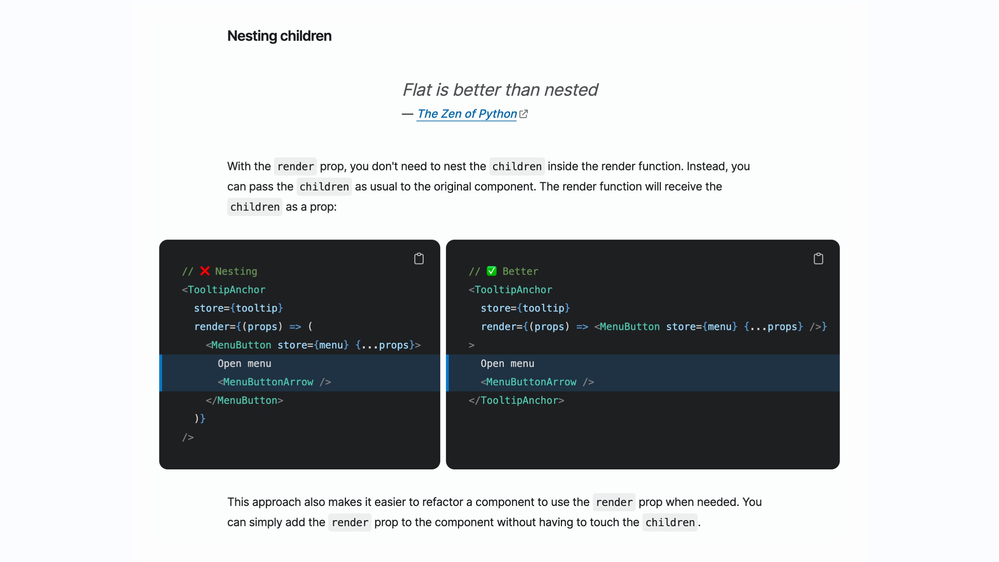Click the Nesting children heading

(279, 36)
